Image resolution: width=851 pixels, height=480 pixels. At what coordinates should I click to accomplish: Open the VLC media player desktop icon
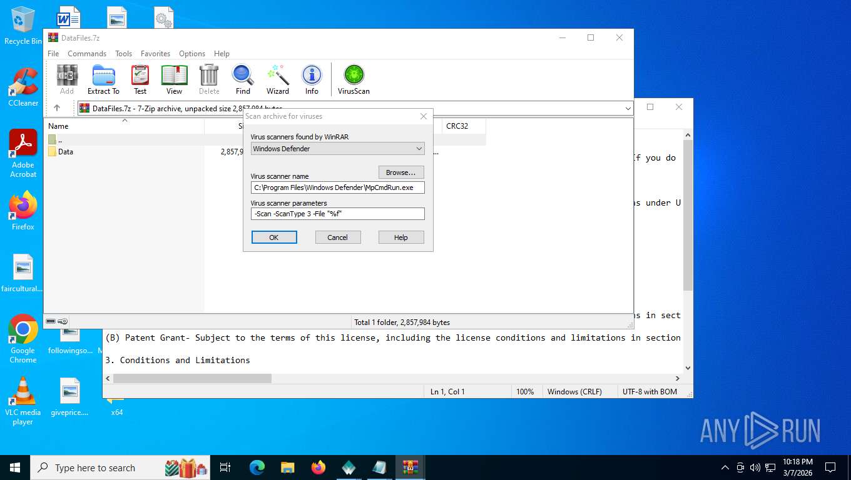pos(23,401)
